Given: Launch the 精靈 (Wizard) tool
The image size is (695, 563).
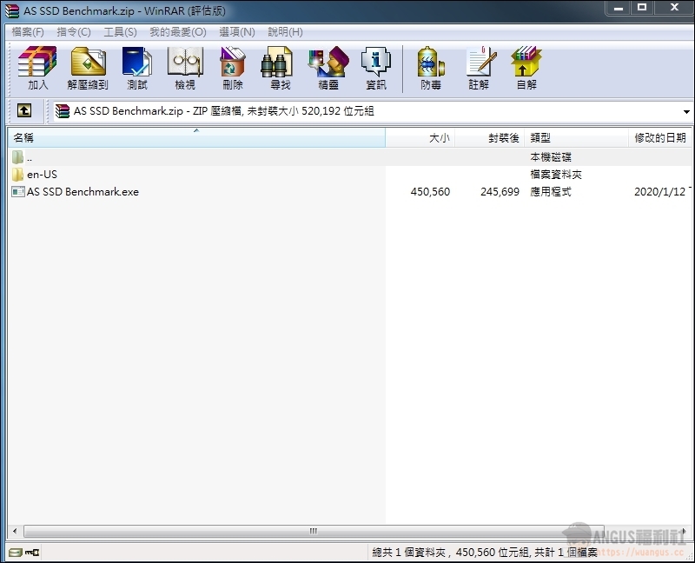Looking at the screenshot, I should pos(328,68).
